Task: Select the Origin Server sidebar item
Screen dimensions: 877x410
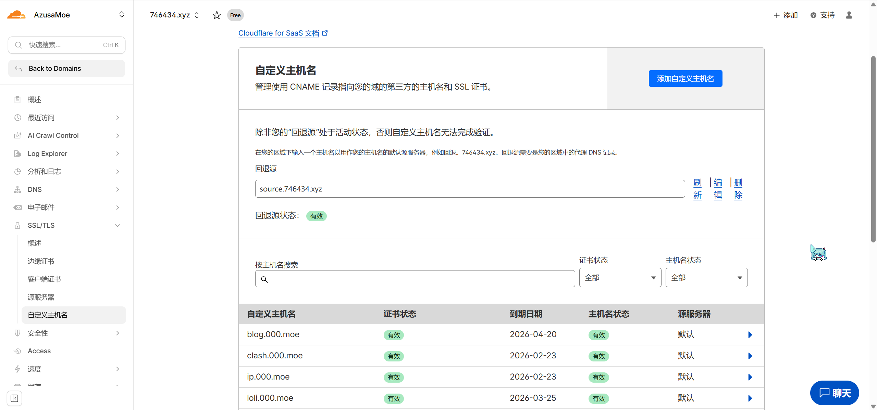Action: coord(41,297)
